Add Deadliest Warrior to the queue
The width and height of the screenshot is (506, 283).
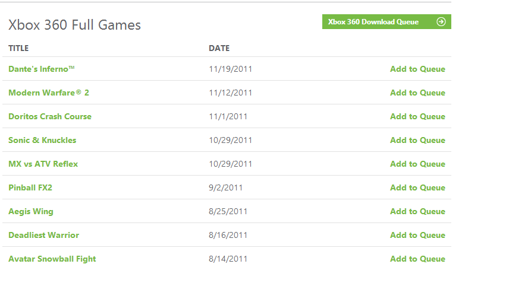point(417,236)
